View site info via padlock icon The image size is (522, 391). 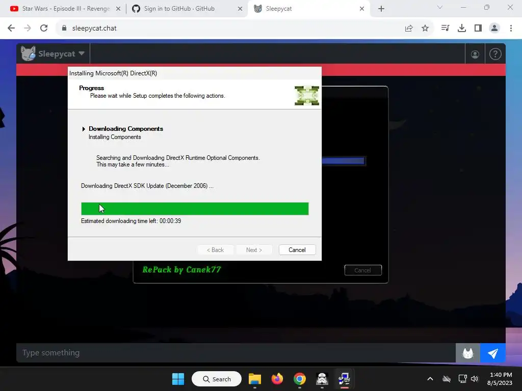64,29
